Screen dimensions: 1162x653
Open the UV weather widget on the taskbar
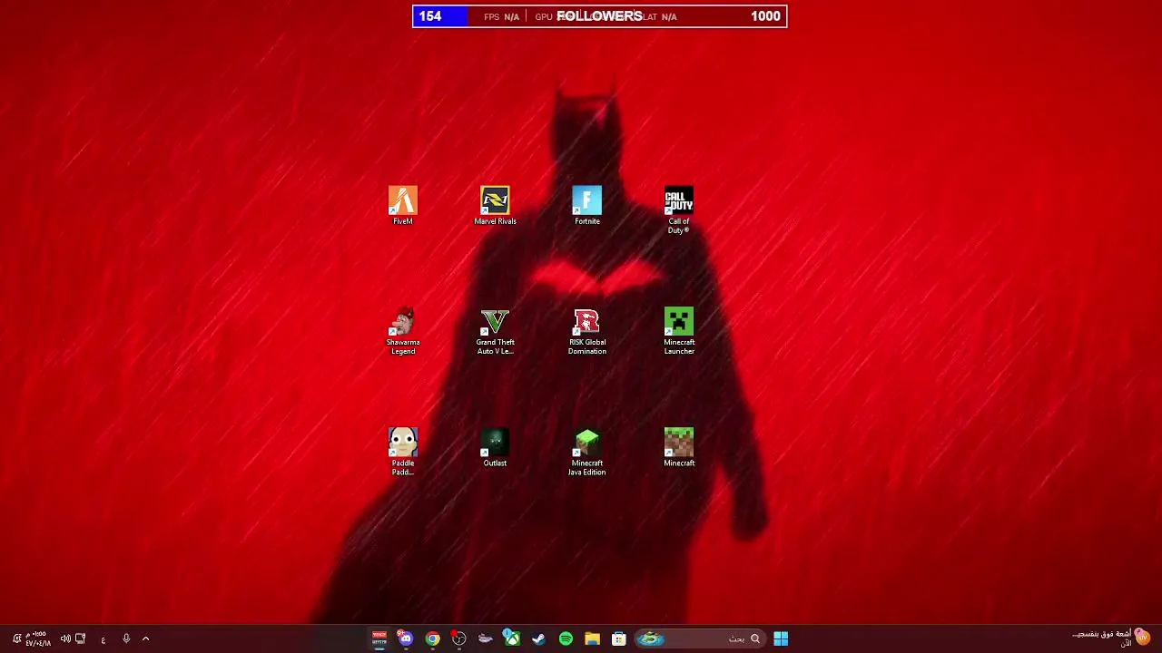click(x=1111, y=638)
